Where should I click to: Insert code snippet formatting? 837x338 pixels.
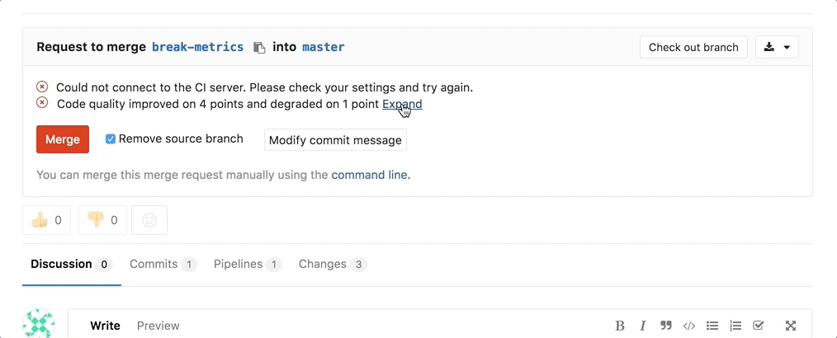click(x=689, y=326)
